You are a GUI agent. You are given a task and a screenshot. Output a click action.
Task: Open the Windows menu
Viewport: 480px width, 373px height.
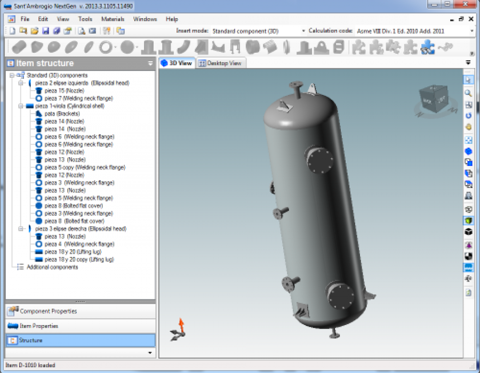point(145,19)
